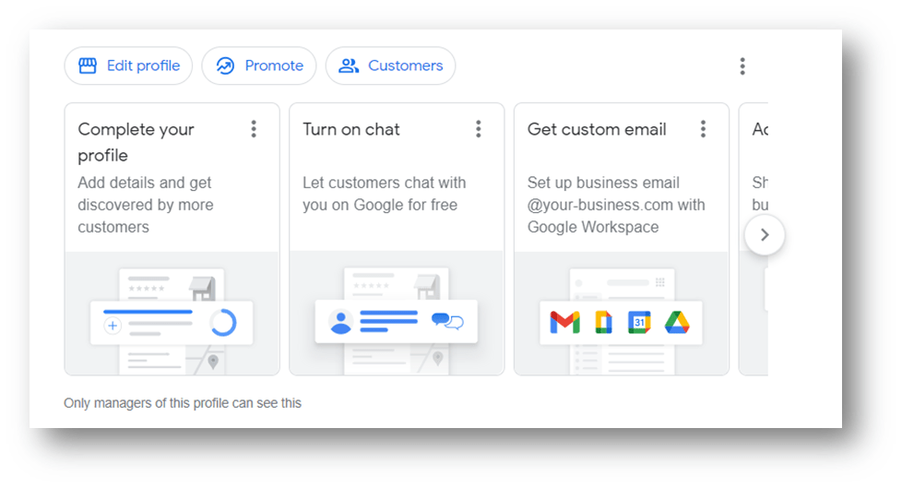This screenshot has height=488, width=902.
Task: Click the chat illustration thumbnail
Action: click(397, 314)
